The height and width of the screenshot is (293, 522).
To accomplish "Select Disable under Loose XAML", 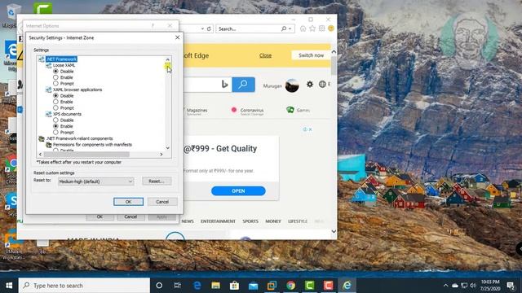I will tap(55, 71).
